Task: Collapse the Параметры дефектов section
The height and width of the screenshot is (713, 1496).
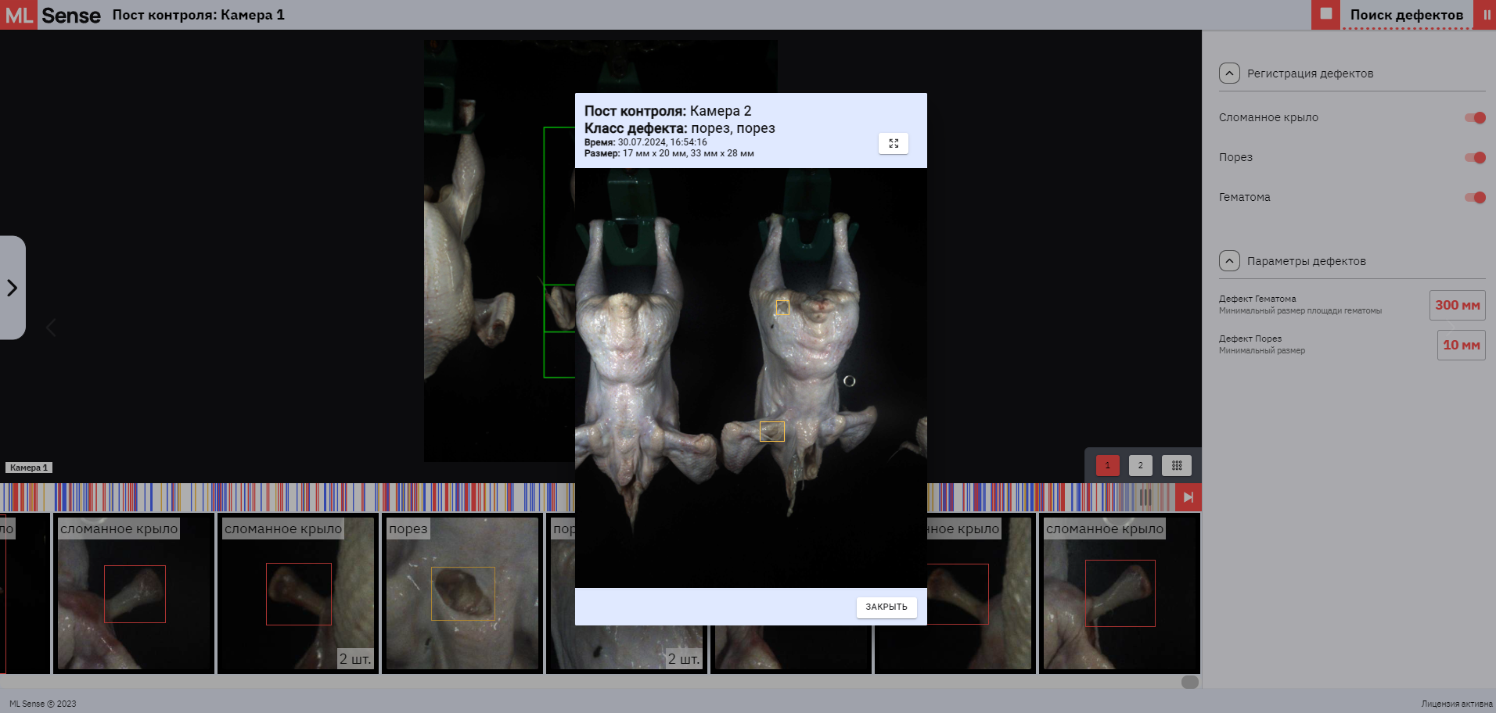Action: click(1229, 261)
